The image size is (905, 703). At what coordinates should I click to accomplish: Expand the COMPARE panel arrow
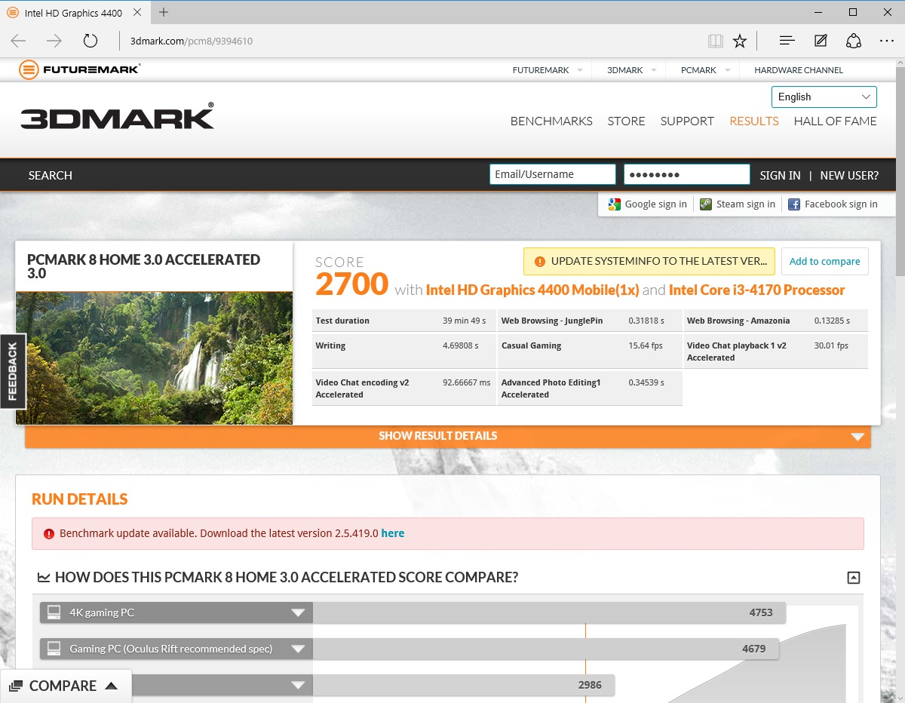pos(111,686)
